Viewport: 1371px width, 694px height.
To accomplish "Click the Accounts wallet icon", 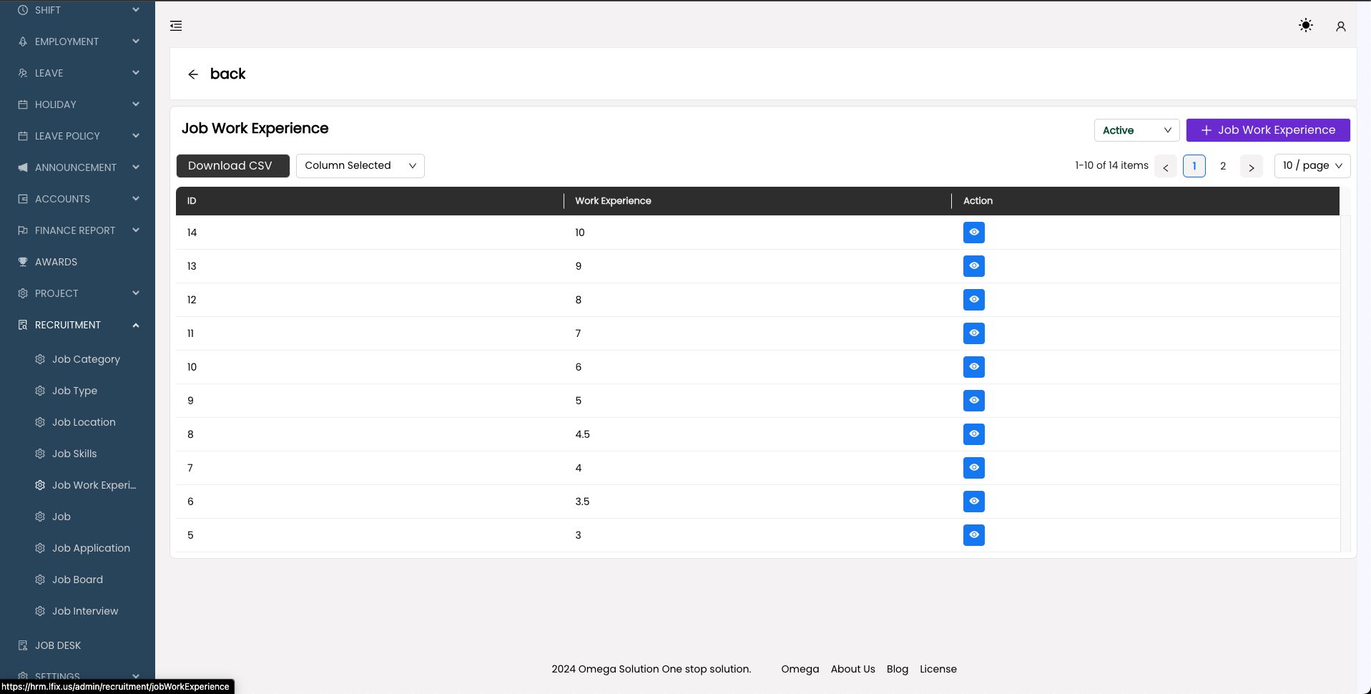I will (x=23, y=199).
